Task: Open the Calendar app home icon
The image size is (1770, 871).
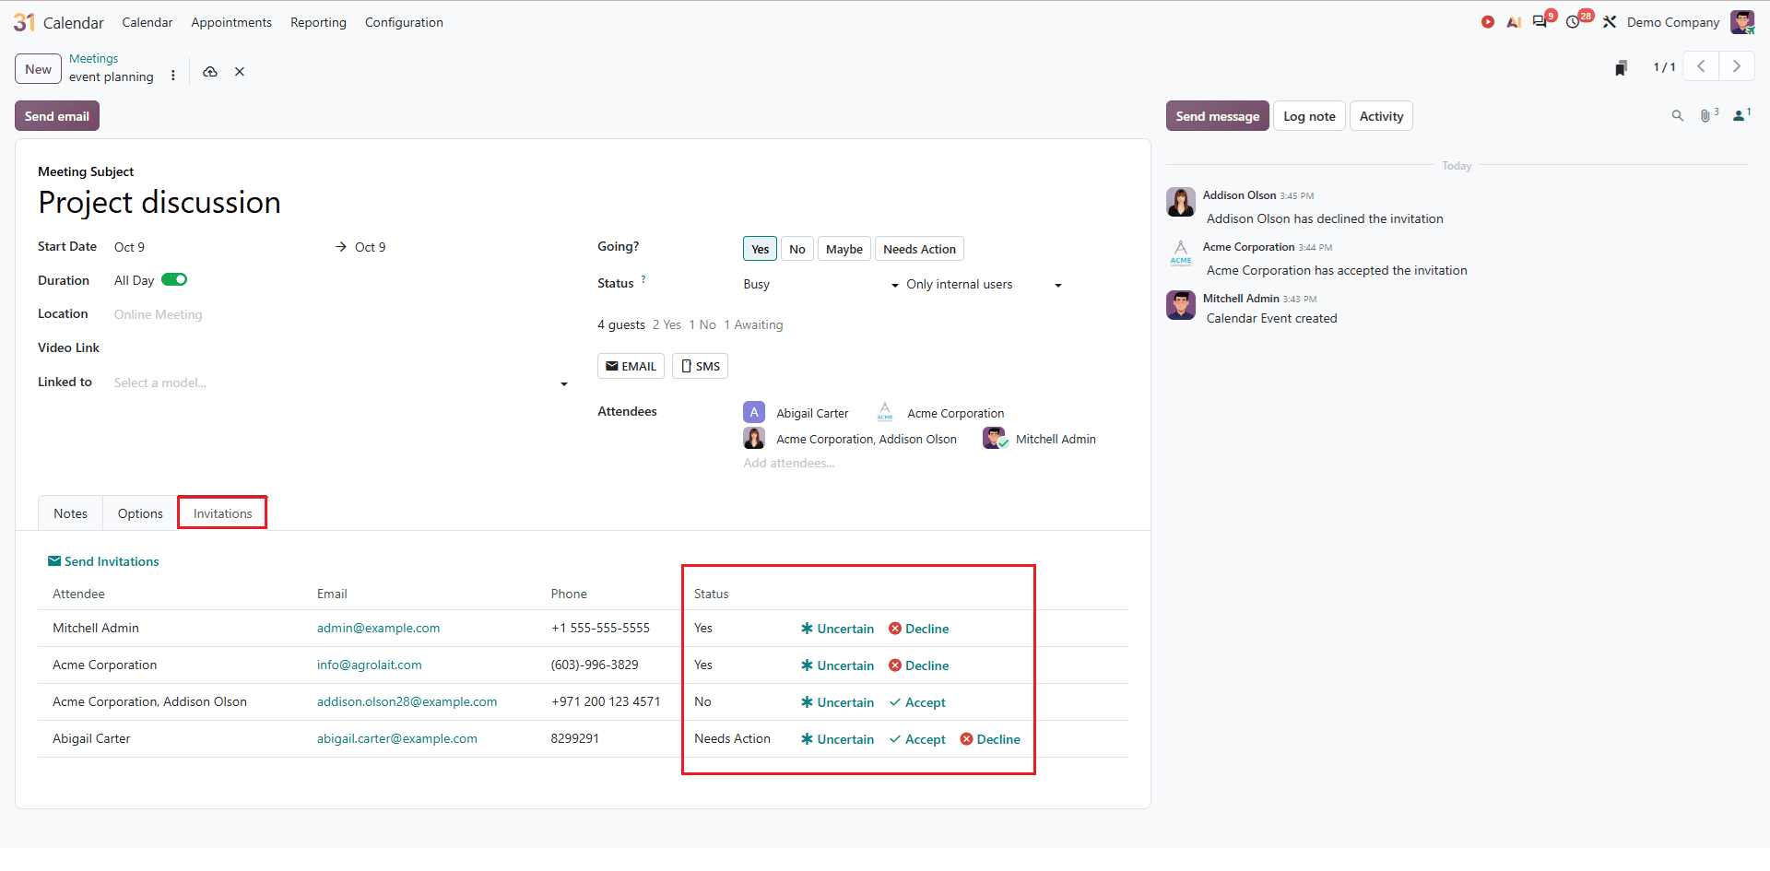Action: 24,22
